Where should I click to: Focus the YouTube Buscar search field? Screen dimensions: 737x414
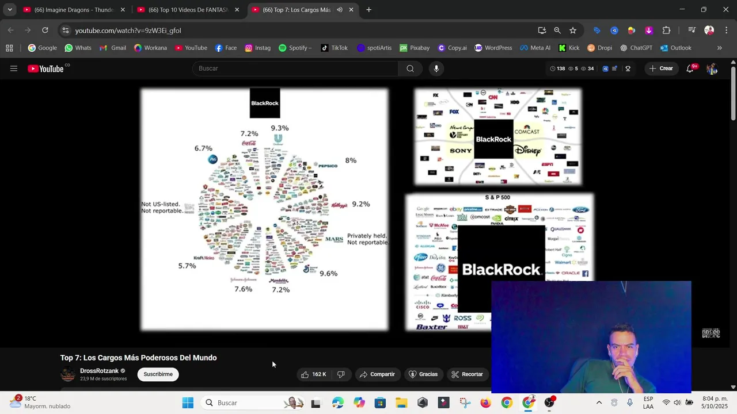[x=295, y=68]
